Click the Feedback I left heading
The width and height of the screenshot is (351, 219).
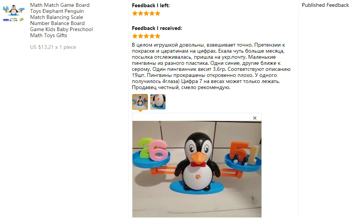151,5
